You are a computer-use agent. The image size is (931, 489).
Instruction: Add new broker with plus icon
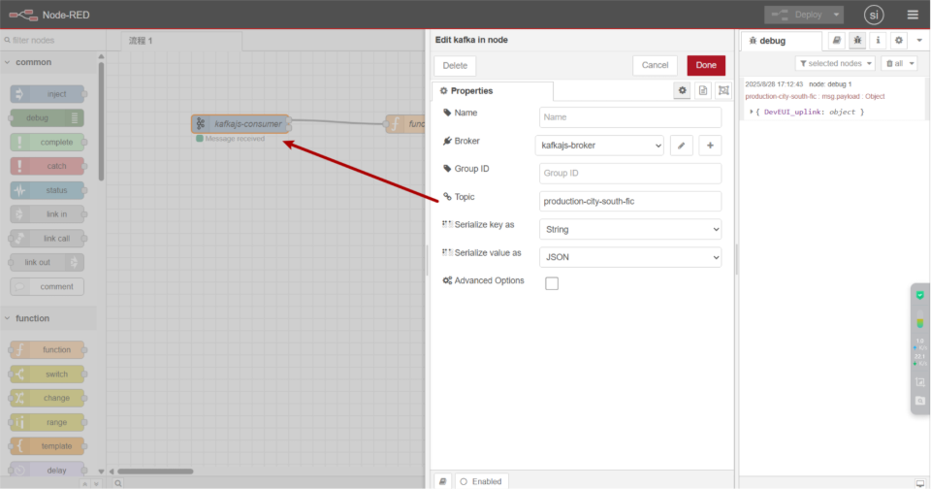coord(710,146)
